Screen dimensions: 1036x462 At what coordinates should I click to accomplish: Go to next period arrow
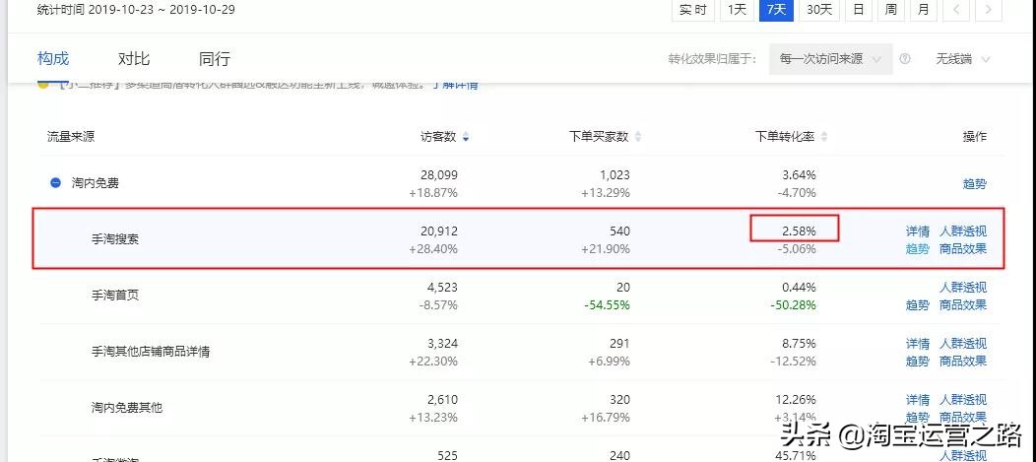tap(989, 10)
